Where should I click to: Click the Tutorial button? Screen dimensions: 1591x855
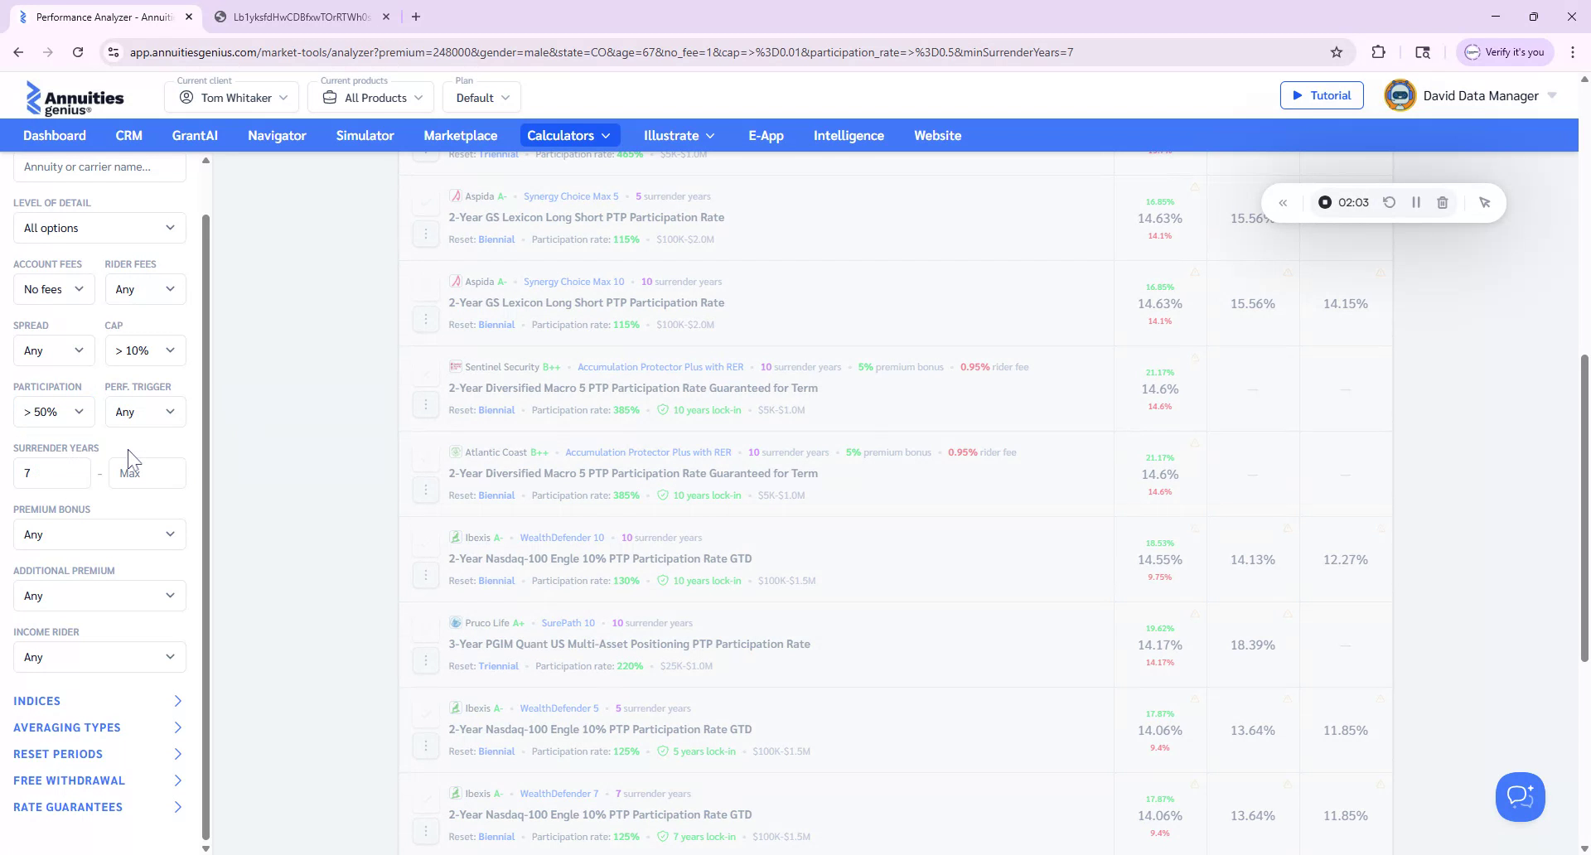1322,94
